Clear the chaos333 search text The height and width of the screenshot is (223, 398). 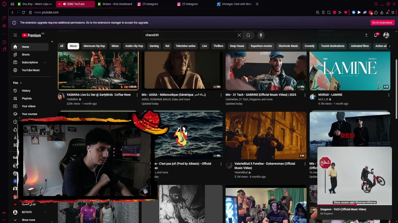(x=239, y=35)
